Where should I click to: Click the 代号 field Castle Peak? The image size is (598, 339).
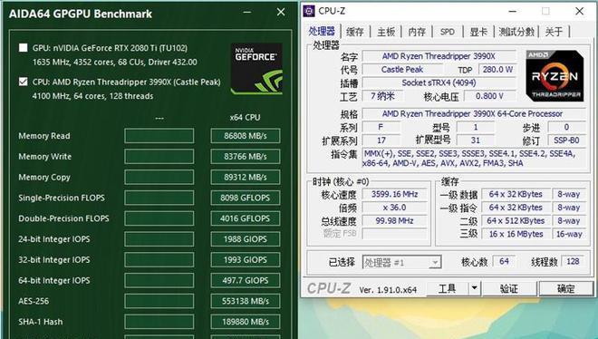tap(402, 70)
